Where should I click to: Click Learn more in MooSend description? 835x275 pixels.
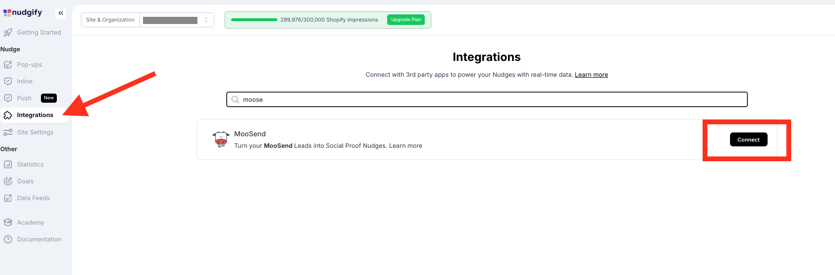[405, 146]
